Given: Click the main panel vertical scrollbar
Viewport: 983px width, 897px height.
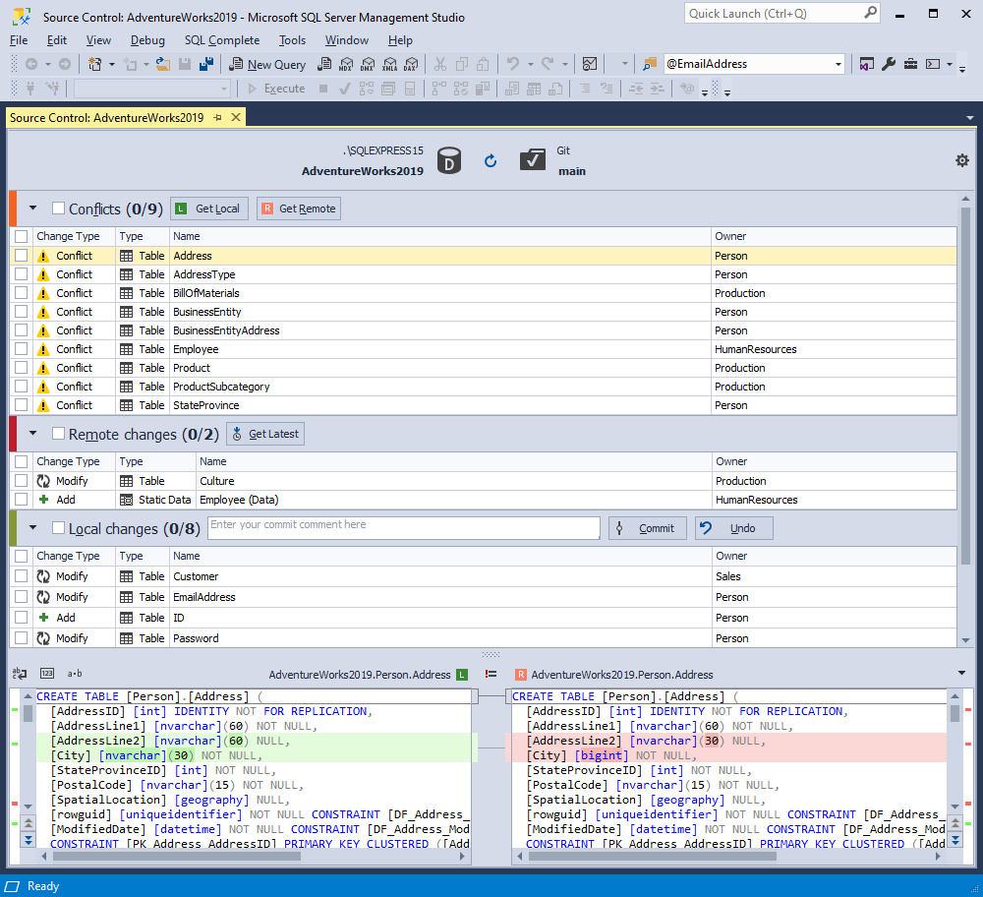Looking at the screenshot, I should (x=965, y=386).
